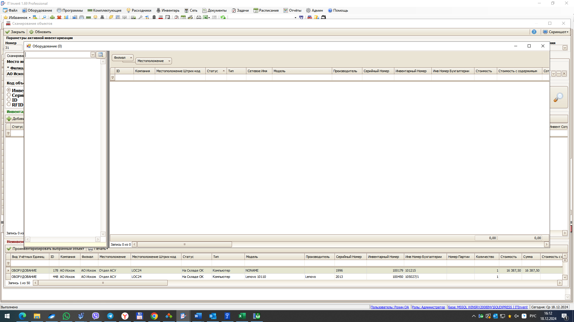Click the Серийный Номер header in bottom grid
This screenshot has width=574, height=322.
tap(350, 257)
